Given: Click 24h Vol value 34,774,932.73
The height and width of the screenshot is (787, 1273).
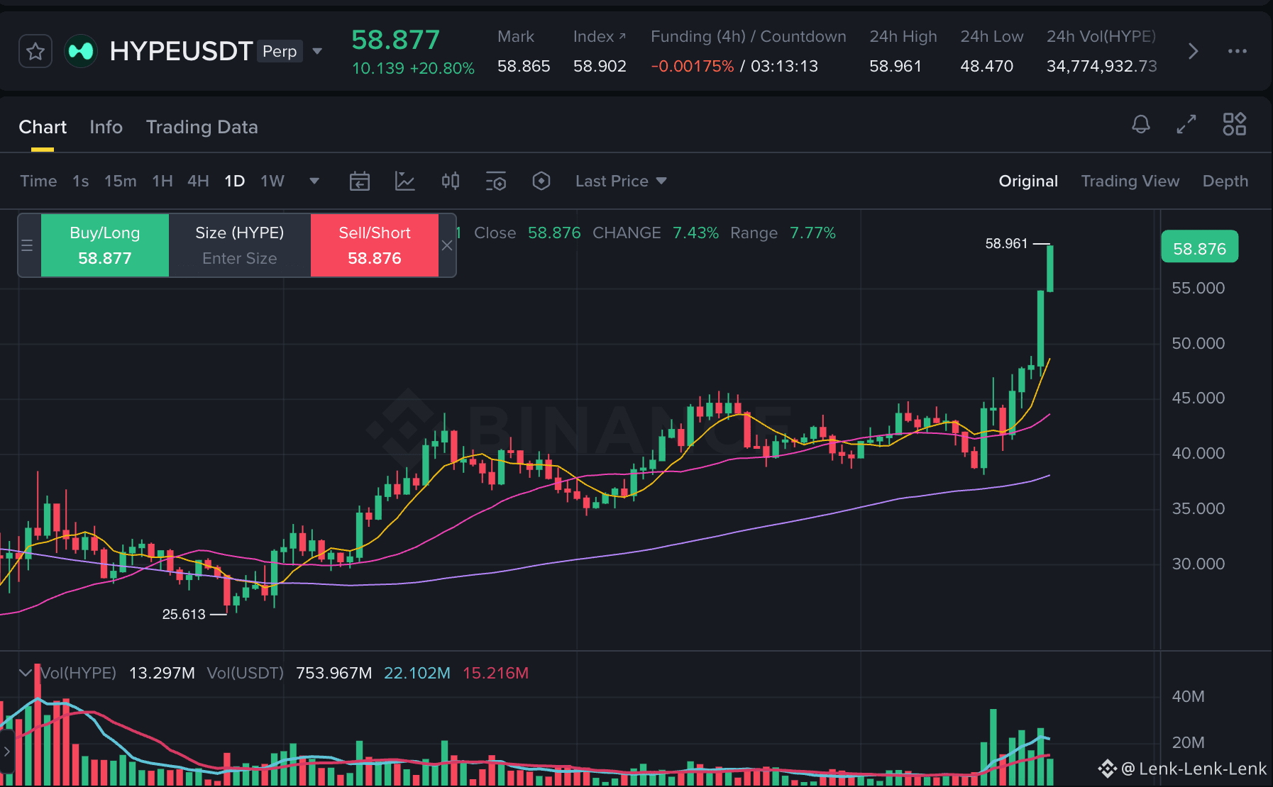Looking at the screenshot, I should tap(1101, 66).
